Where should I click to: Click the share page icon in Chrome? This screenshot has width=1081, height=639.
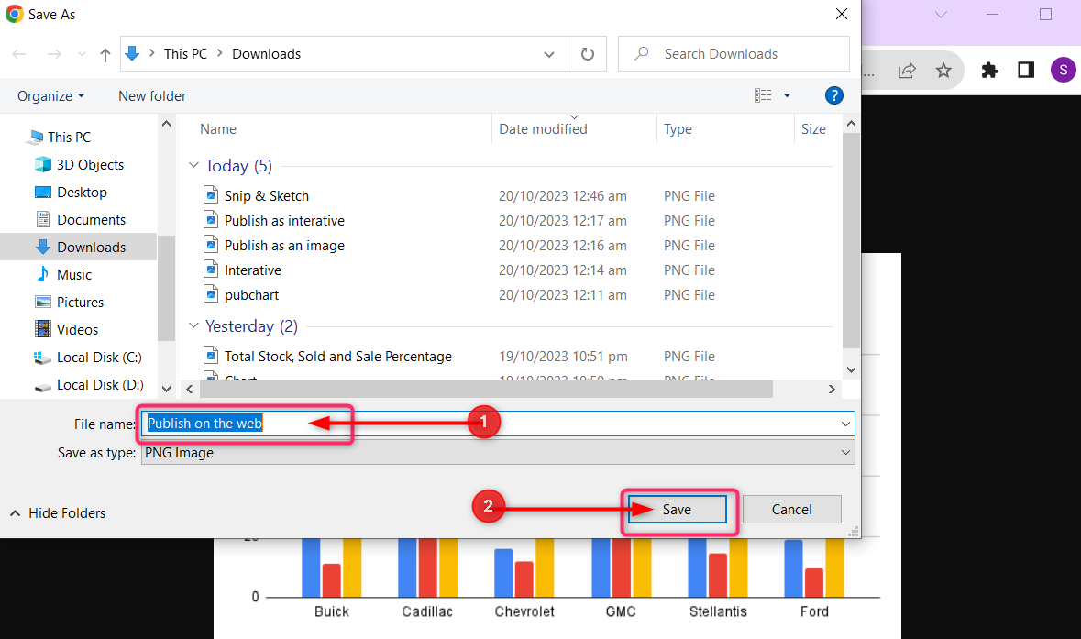point(907,71)
